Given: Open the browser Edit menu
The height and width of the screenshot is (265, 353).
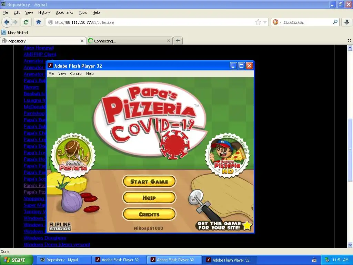Looking at the screenshot, I should pos(17,12).
